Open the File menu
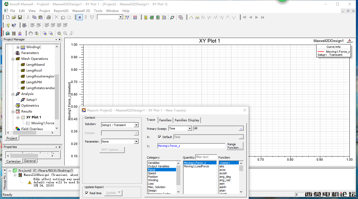358x199 pixels. point(13,11)
